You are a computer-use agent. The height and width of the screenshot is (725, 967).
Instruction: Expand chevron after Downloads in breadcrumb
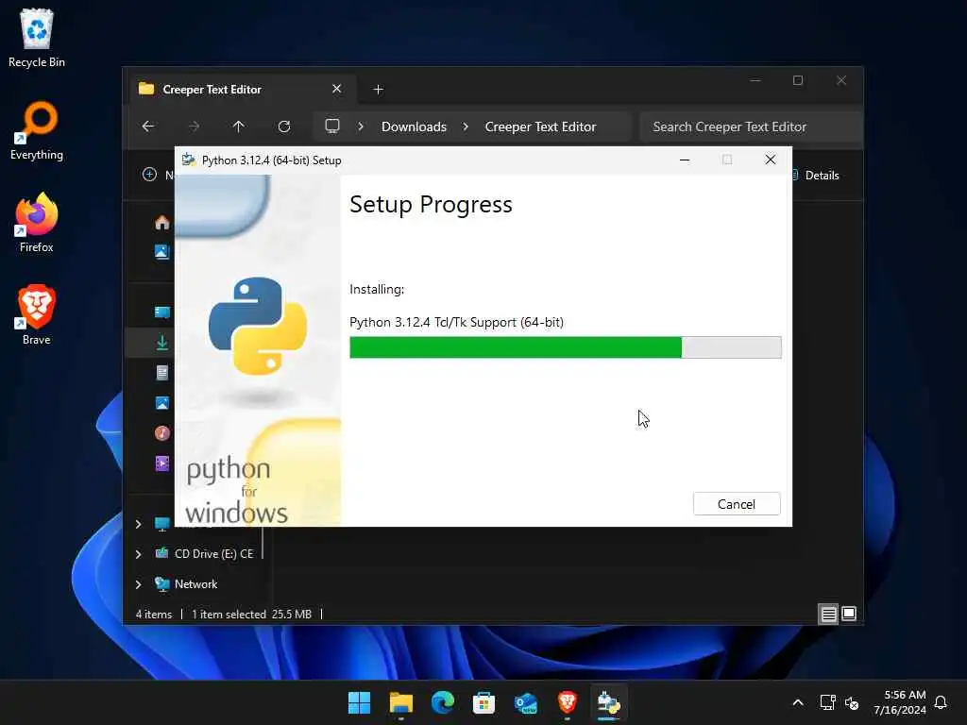466,126
